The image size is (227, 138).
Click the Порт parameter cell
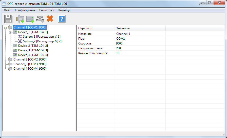96,39
